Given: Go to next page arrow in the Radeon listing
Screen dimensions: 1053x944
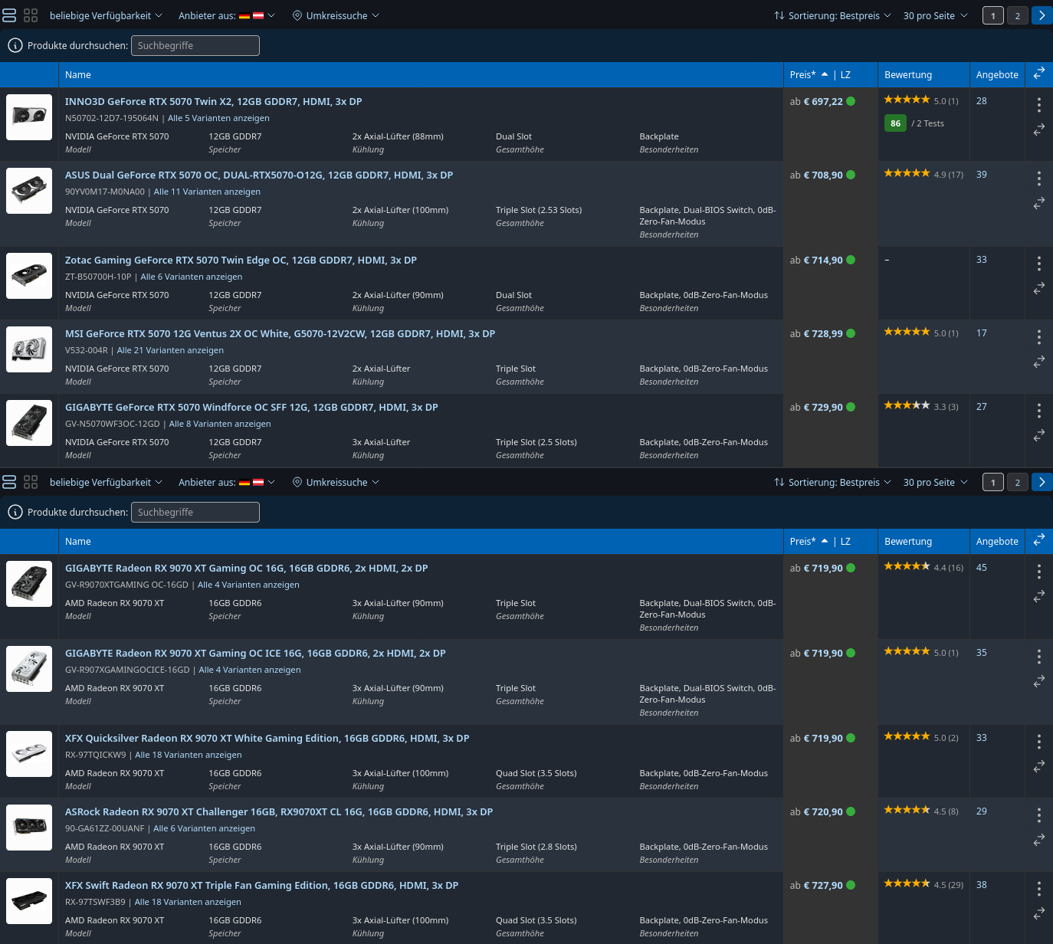Looking at the screenshot, I should coord(1042,482).
